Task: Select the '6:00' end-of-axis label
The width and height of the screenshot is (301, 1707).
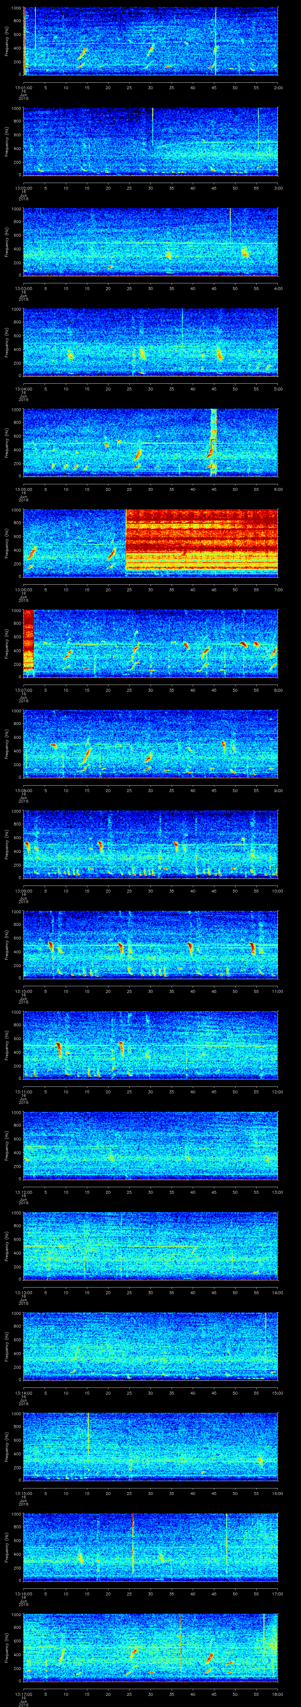Action: coord(278,489)
